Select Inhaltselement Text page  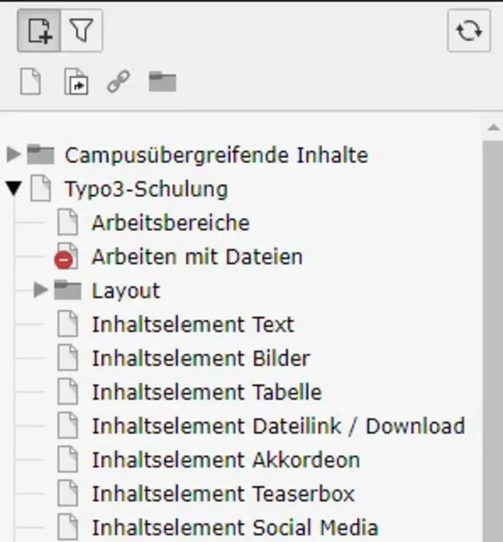(193, 324)
